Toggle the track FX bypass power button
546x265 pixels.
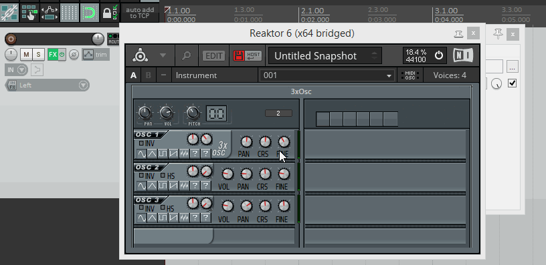point(62,55)
